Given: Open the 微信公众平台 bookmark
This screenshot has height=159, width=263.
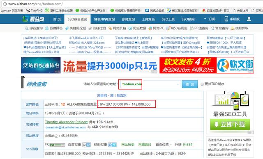Looking at the screenshot, I should 91,11.
